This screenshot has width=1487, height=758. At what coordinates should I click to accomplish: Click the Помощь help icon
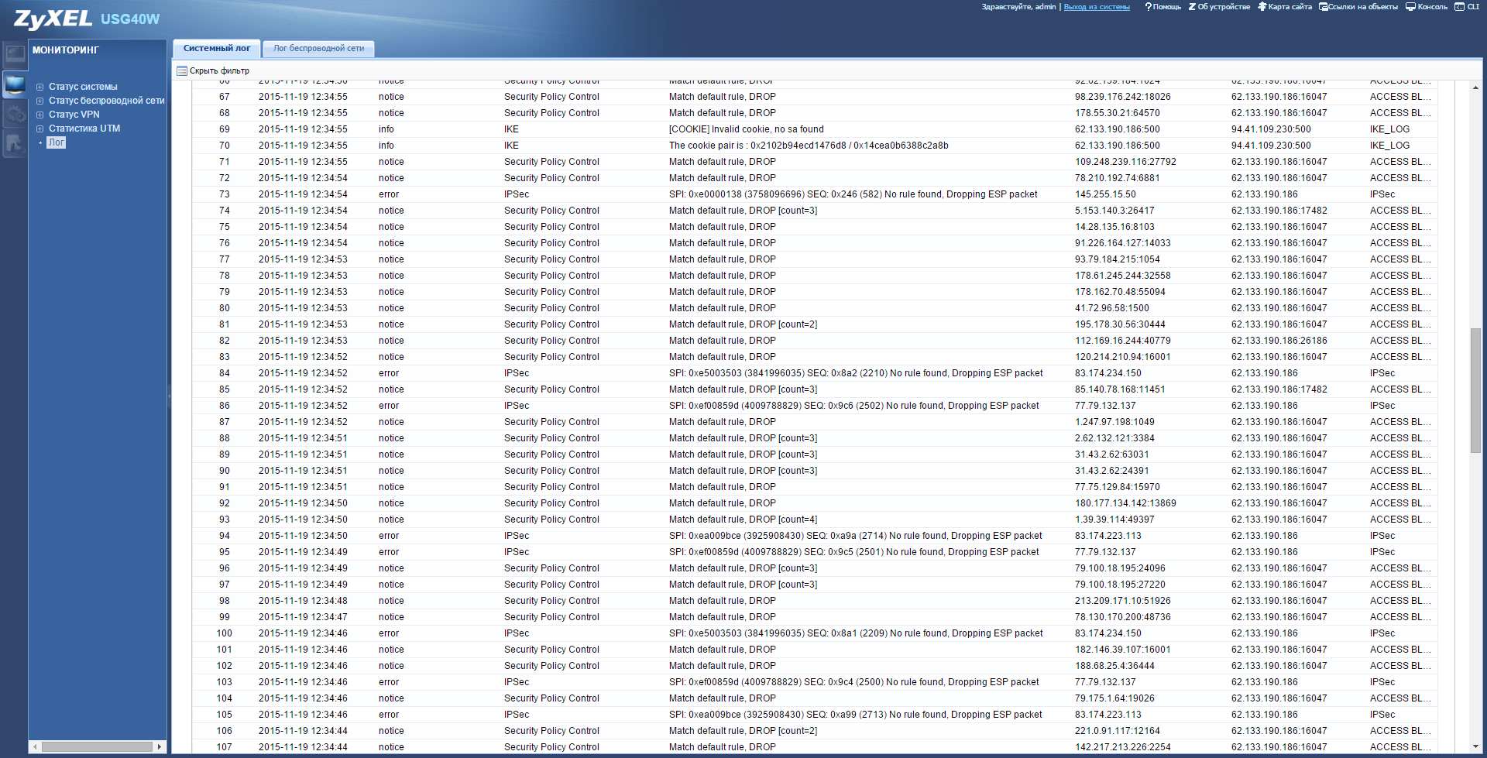(x=1162, y=7)
